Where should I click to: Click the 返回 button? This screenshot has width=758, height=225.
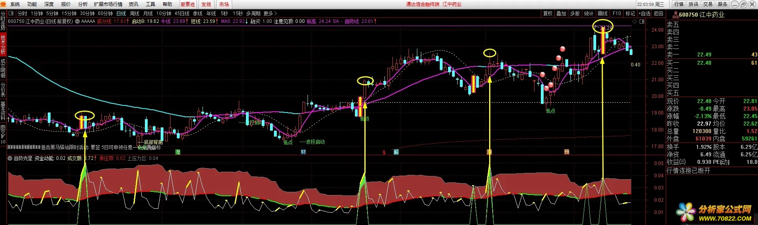[659, 13]
